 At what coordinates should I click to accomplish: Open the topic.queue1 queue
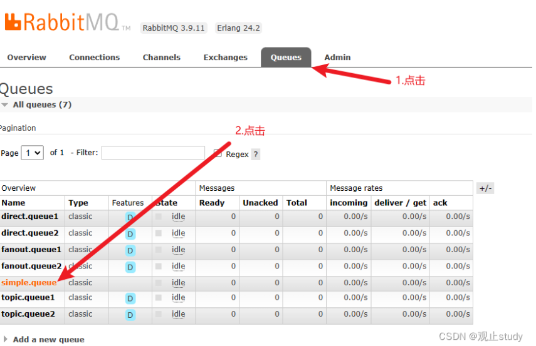tap(28, 298)
